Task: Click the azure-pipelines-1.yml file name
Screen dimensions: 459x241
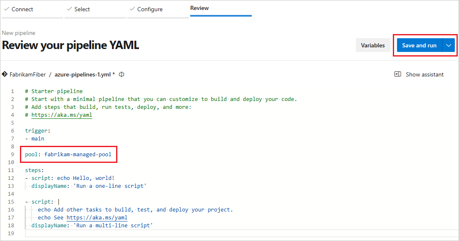Action: (x=82, y=74)
